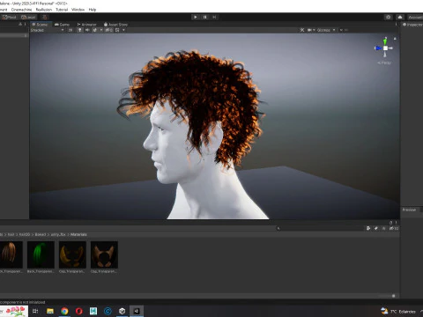Select the green Back_Transparent material thumbnail

(41, 254)
